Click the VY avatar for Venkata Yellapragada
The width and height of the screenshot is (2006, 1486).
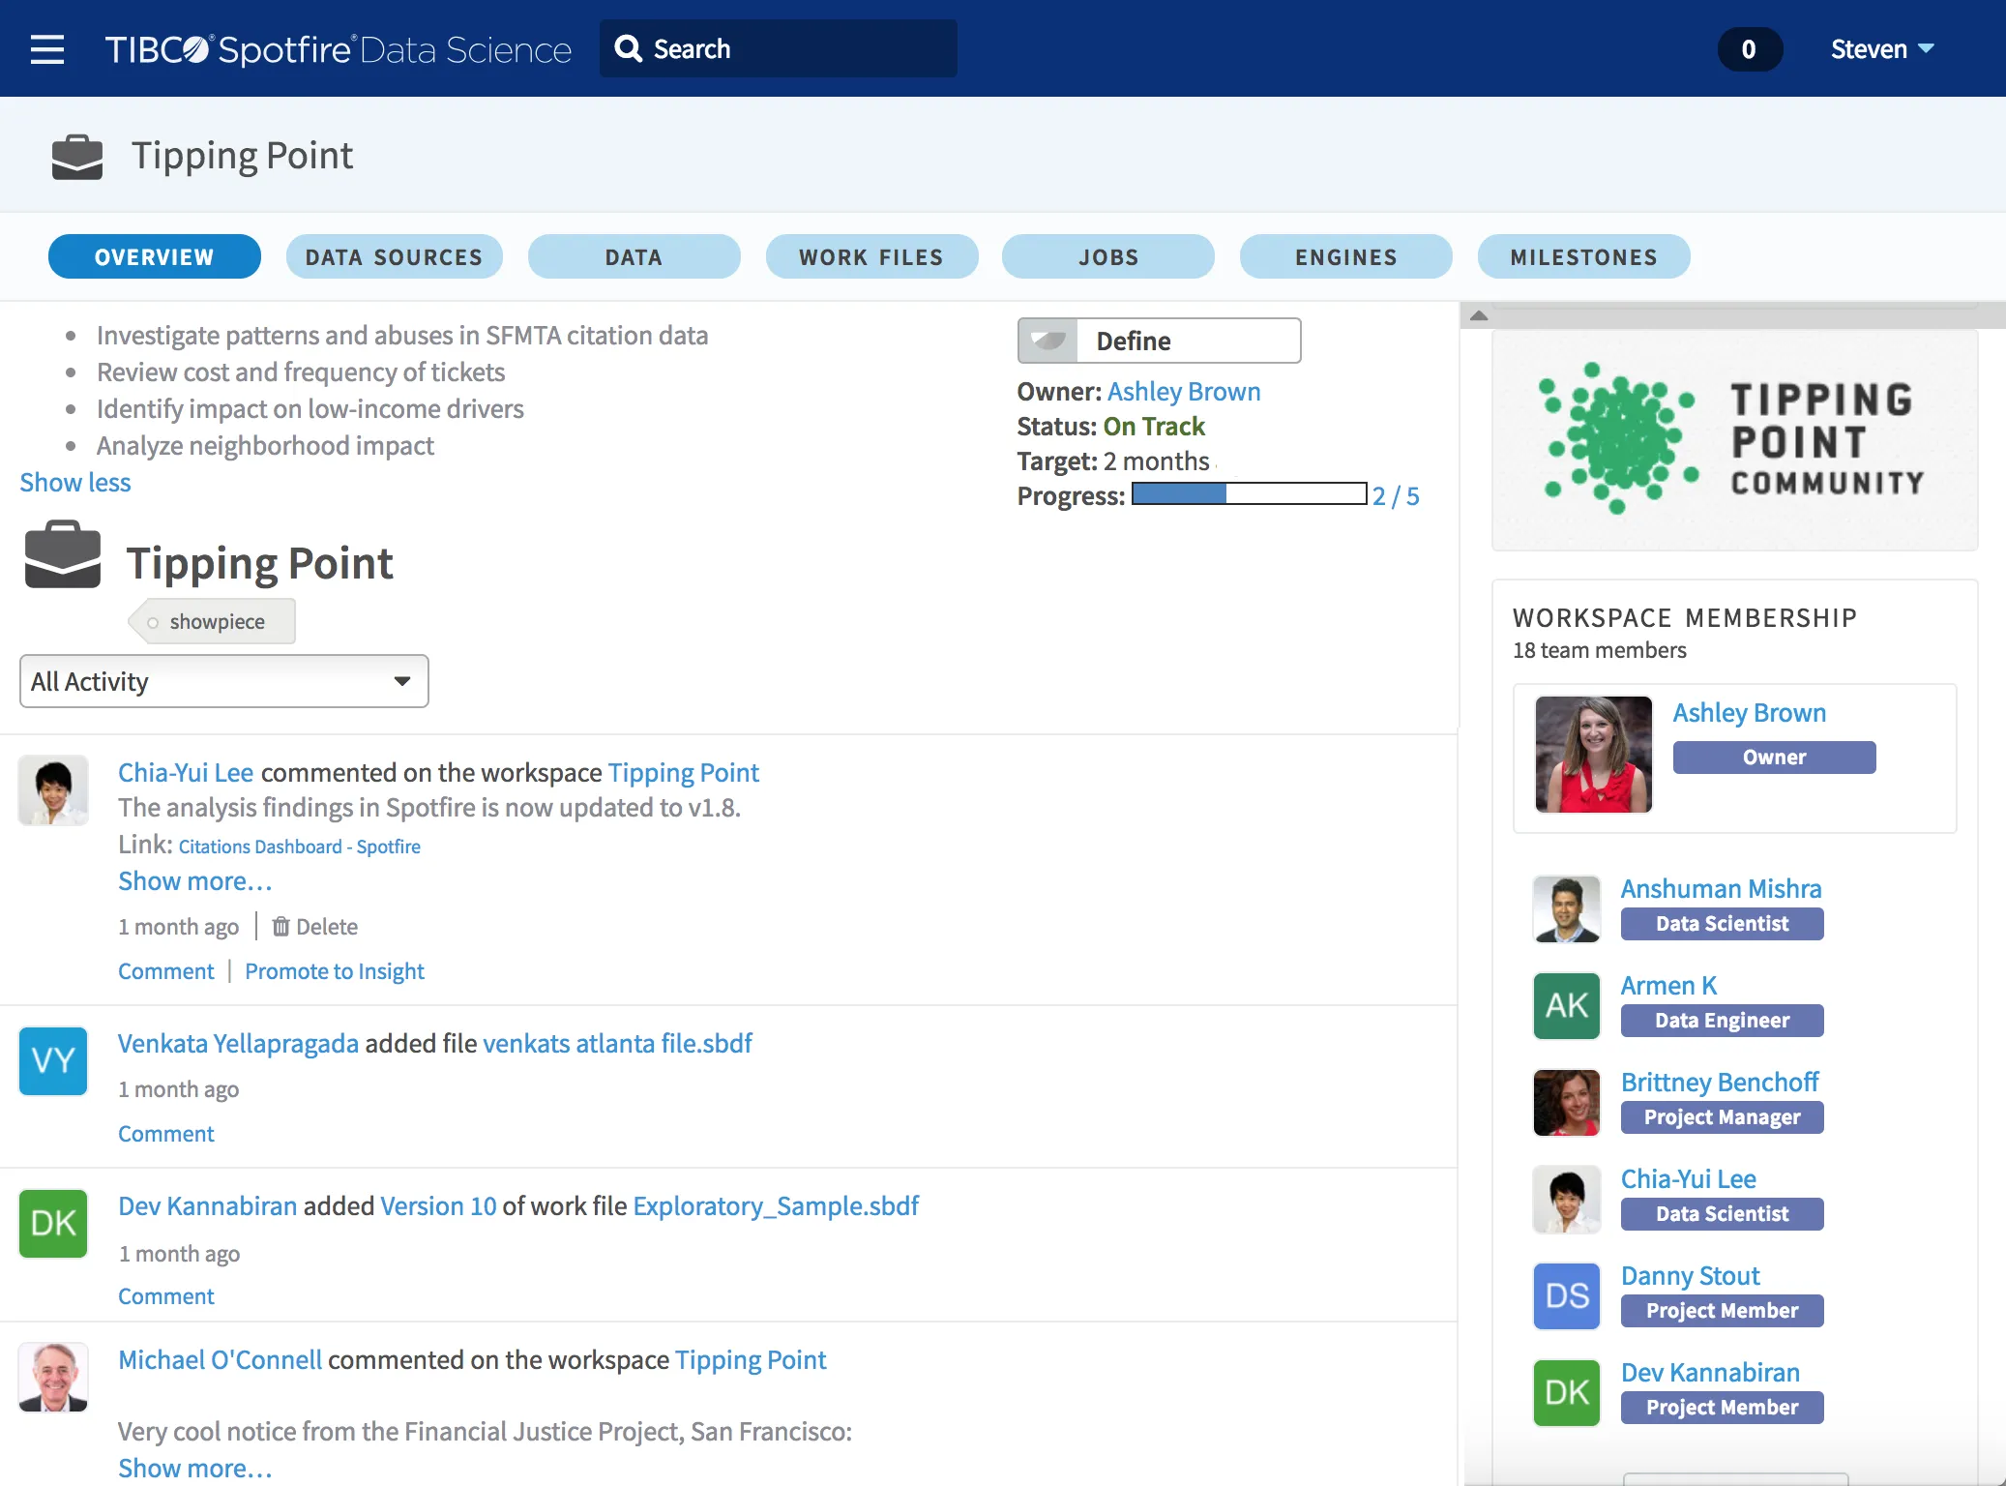[x=53, y=1061]
